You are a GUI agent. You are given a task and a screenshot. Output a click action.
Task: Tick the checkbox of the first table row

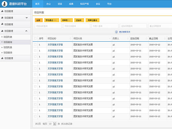point(35,44)
